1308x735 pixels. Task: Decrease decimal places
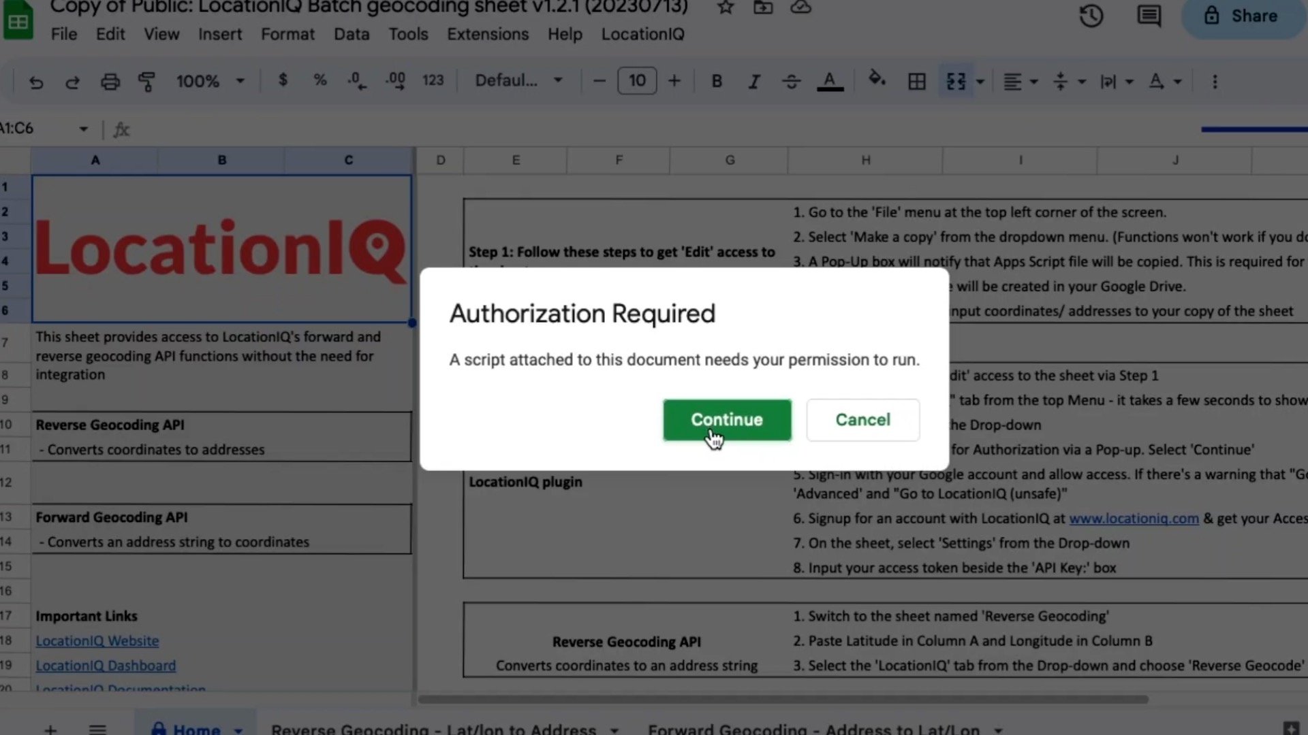356,81
